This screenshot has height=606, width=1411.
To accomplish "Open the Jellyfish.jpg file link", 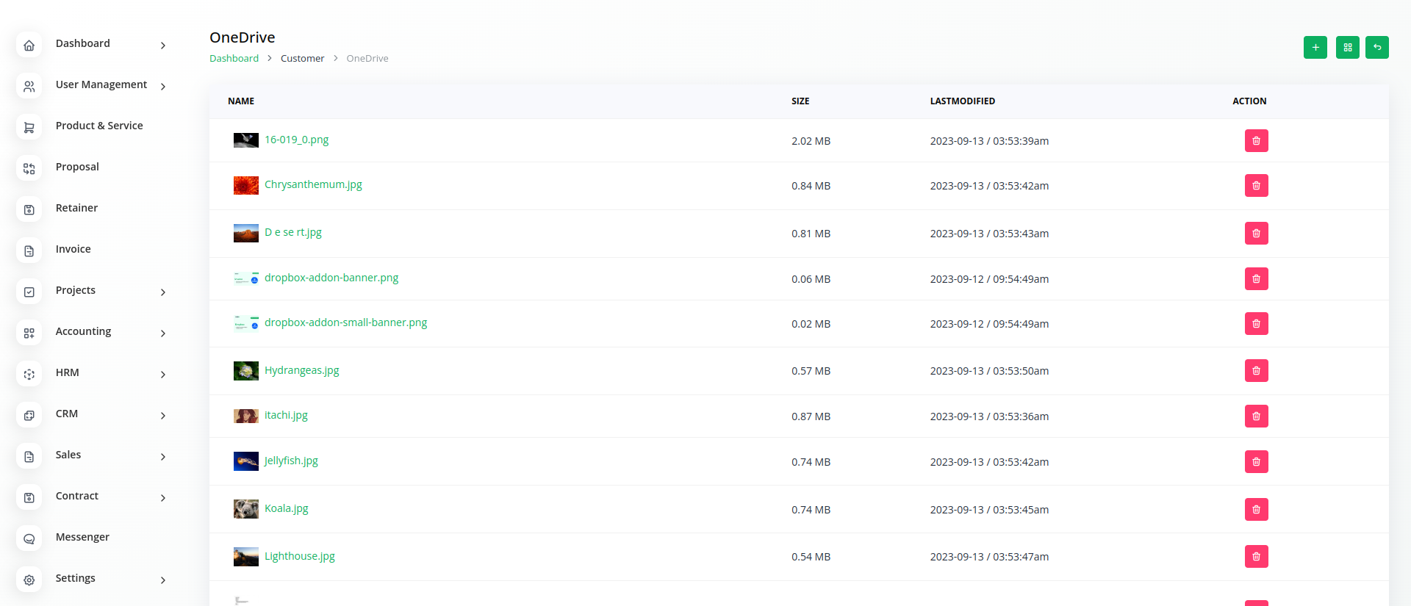I will click(x=291, y=461).
